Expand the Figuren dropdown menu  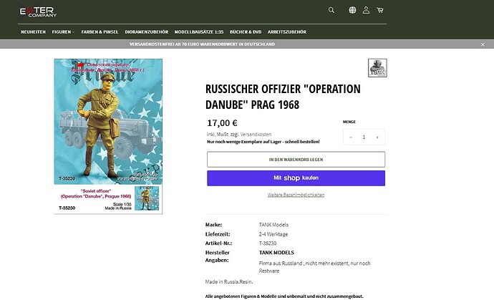pyautogui.click(x=63, y=32)
